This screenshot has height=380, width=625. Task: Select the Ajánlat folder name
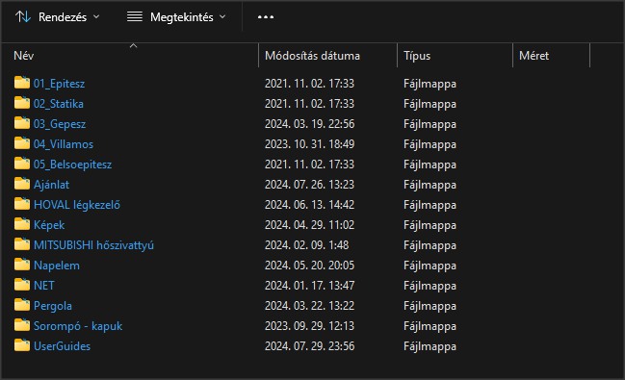[x=51, y=185]
